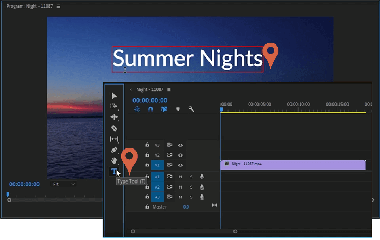The width and height of the screenshot is (380, 240).
Task: Toggle sync lock on track V1
Action: click(x=169, y=165)
